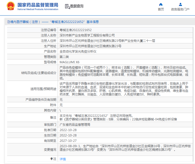
Task: Click the 数据查询 magnifier document icon
Action: [x=67, y=6]
